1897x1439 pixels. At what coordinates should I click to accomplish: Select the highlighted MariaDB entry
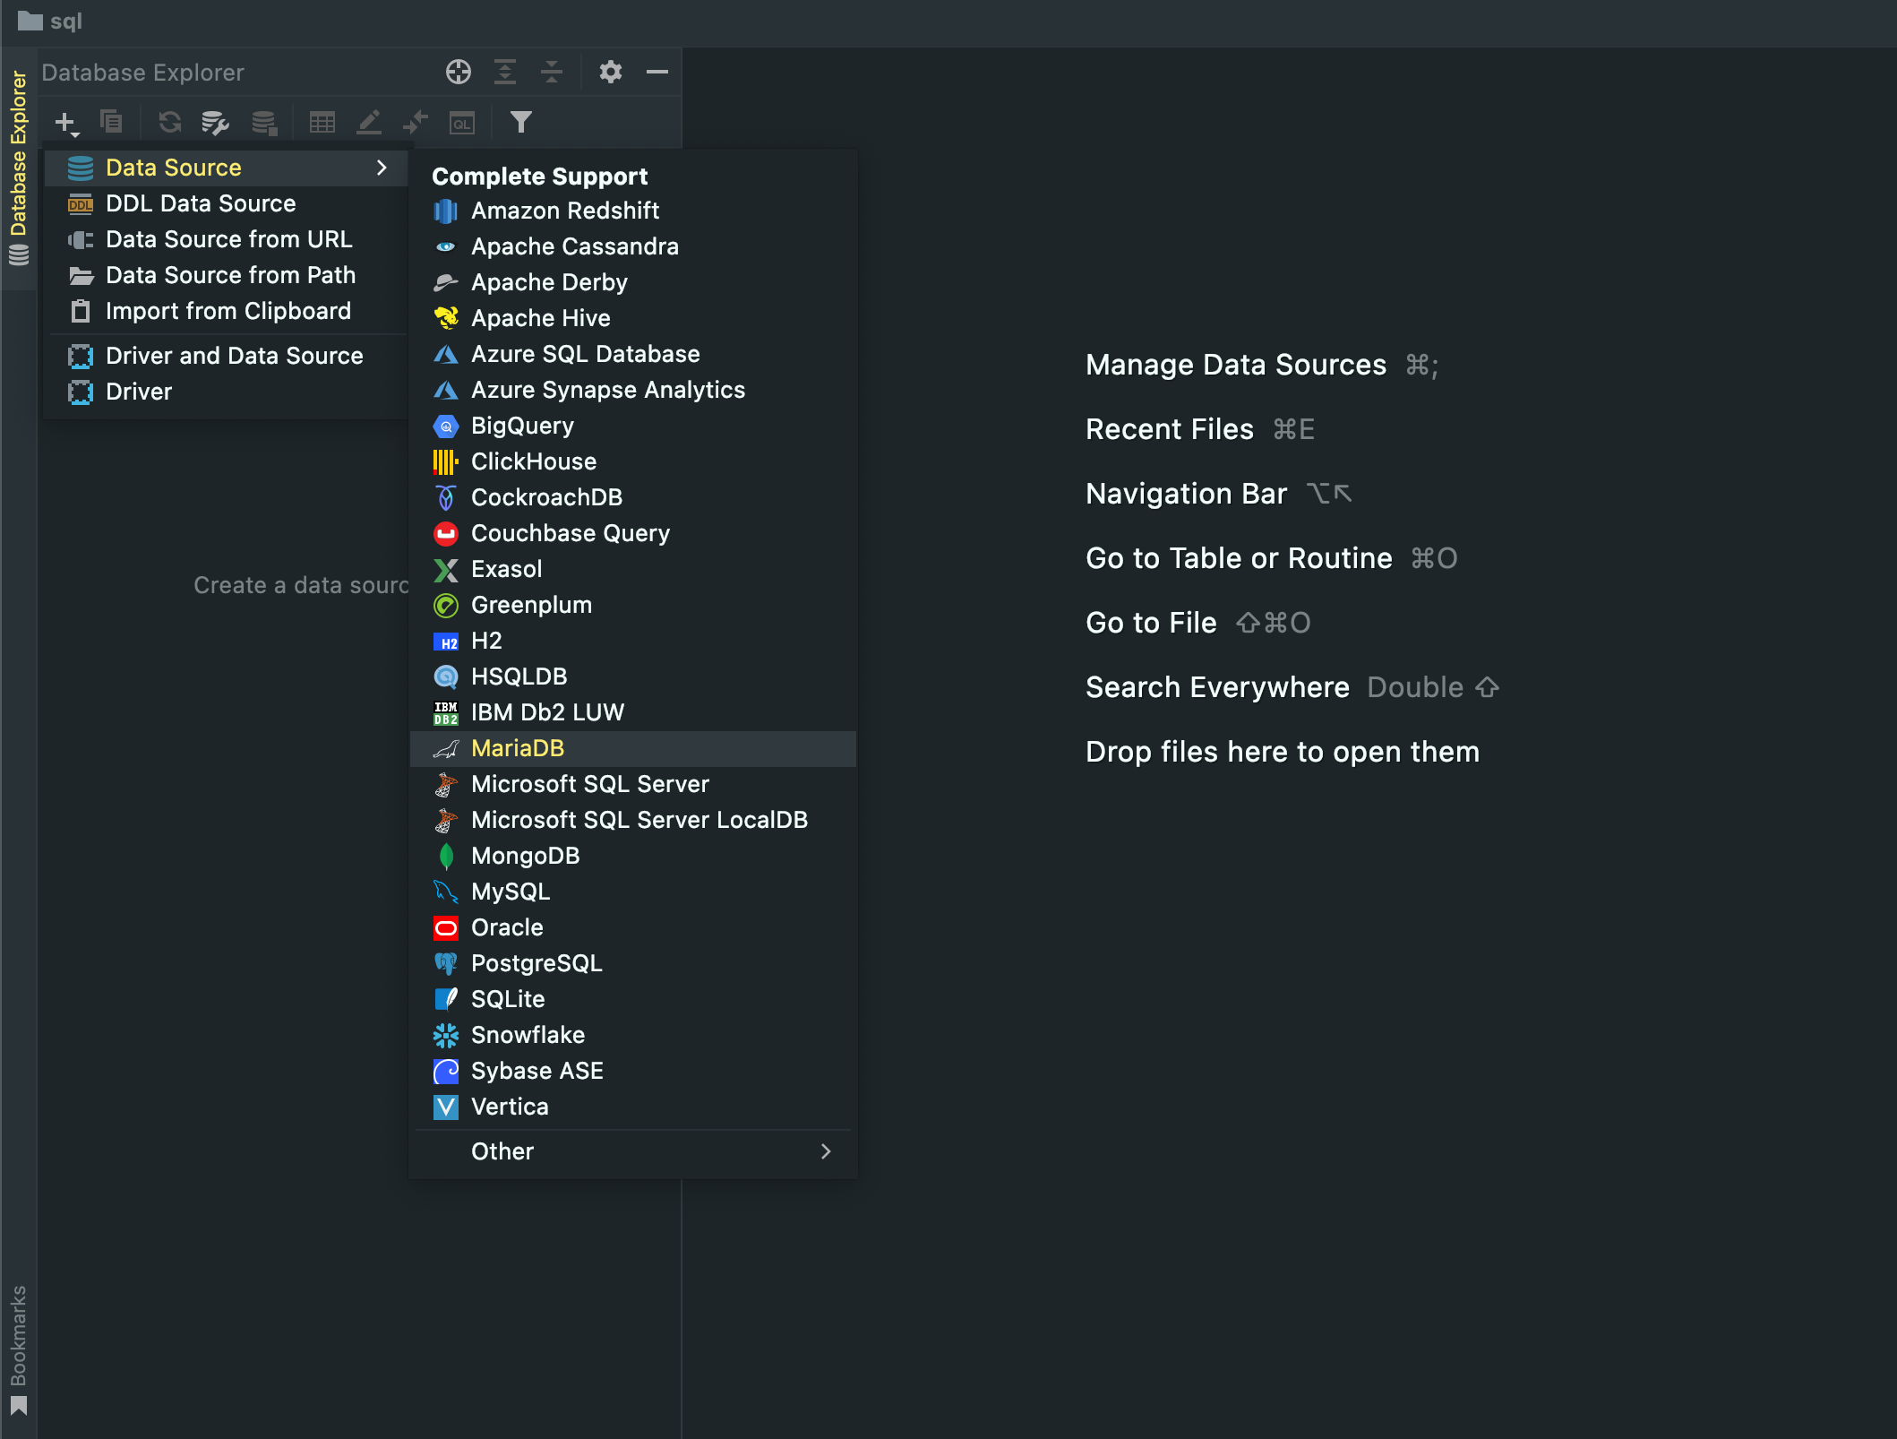(632, 748)
